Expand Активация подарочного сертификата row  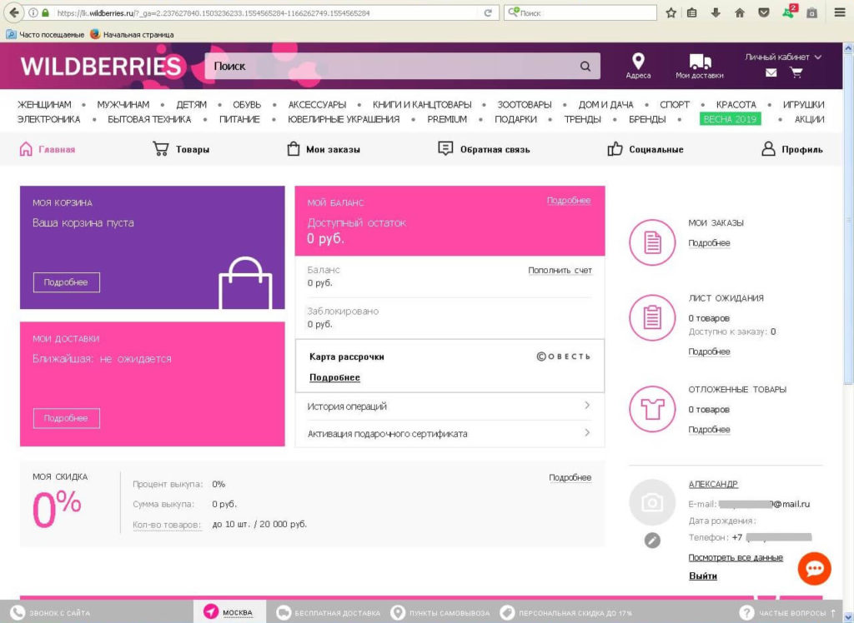450,434
